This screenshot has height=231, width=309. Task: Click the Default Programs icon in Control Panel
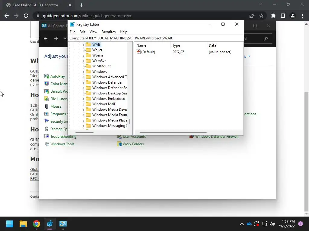pos(47,91)
